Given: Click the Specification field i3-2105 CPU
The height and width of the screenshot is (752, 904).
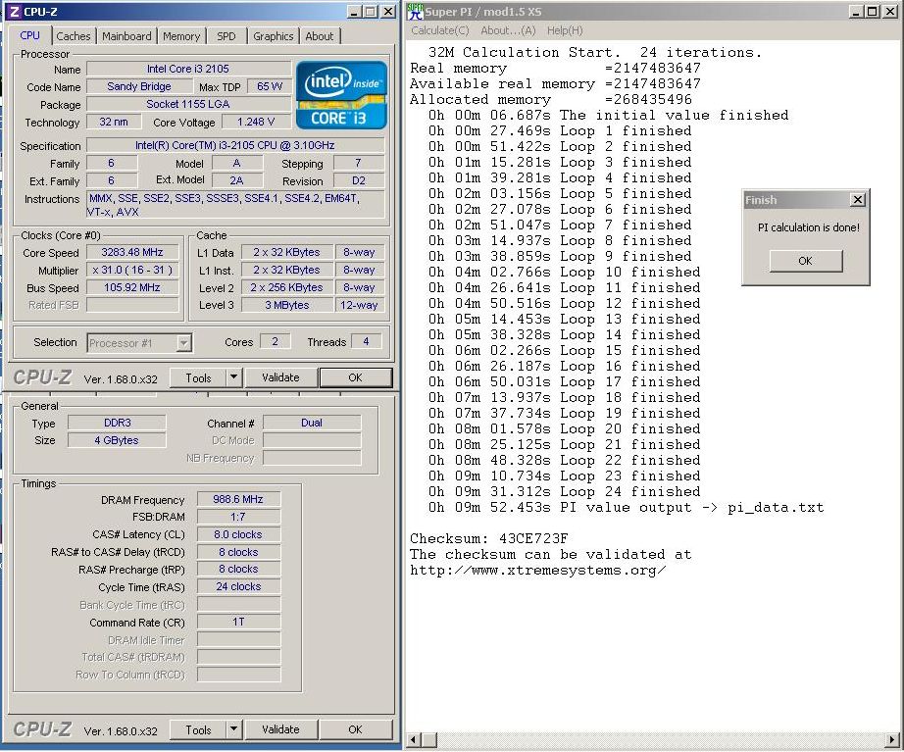Looking at the screenshot, I should pos(234,145).
